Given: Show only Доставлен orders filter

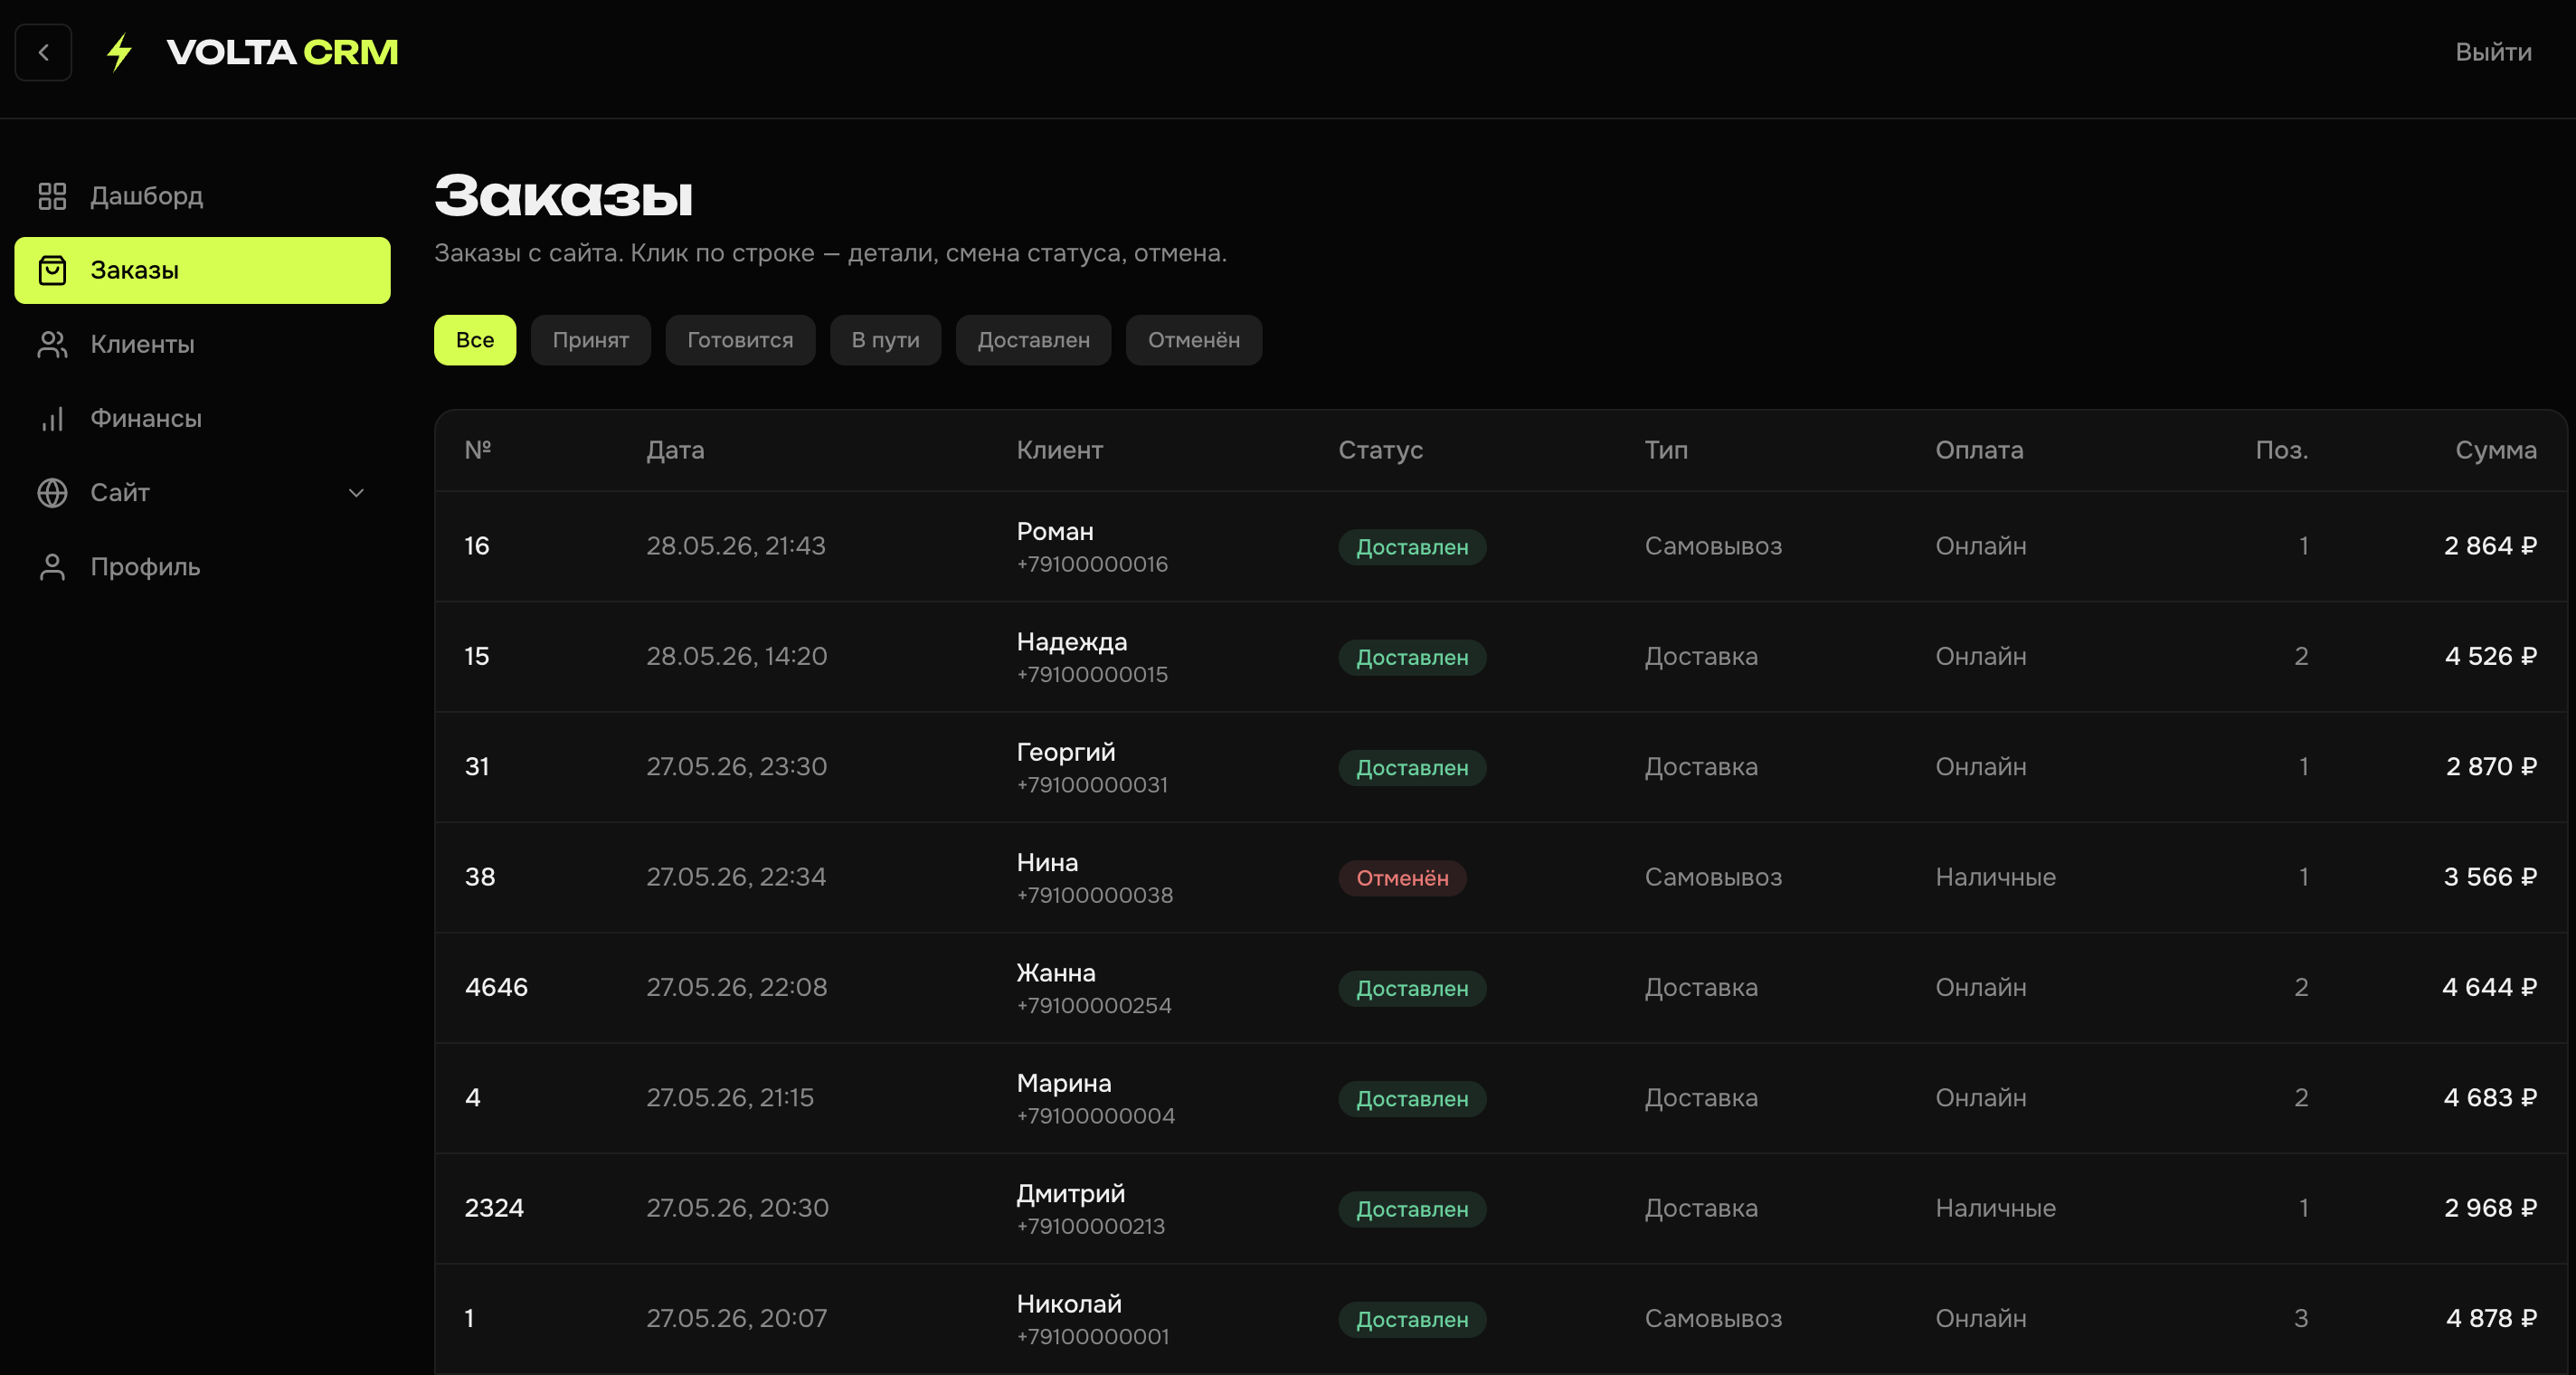Looking at the screenshot, I should [1033, 340].
